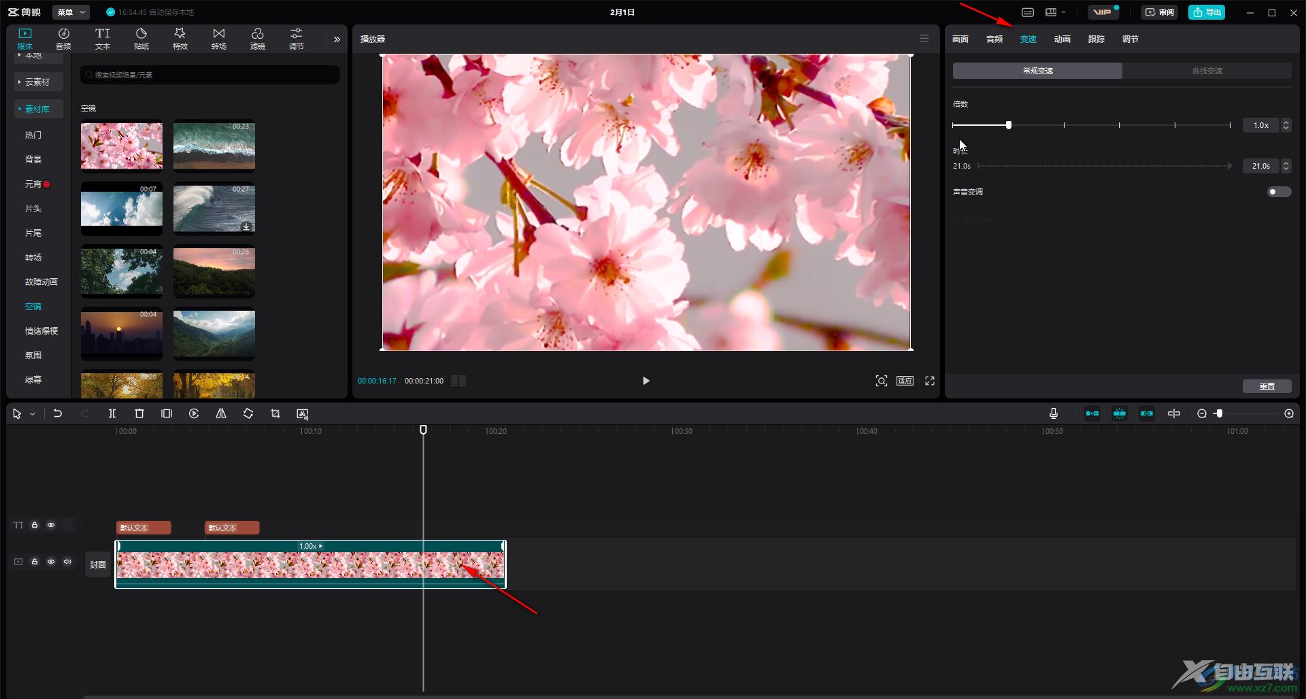1306x699 pixels.
Task: Open the player panel hamburger menu
Action: point(924,39)
